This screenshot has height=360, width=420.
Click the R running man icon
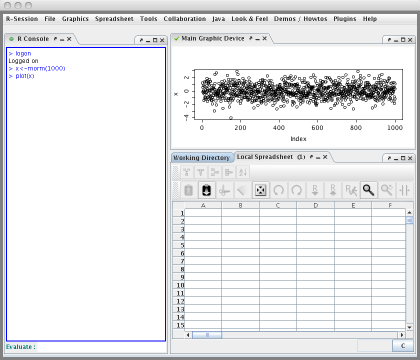350,190
